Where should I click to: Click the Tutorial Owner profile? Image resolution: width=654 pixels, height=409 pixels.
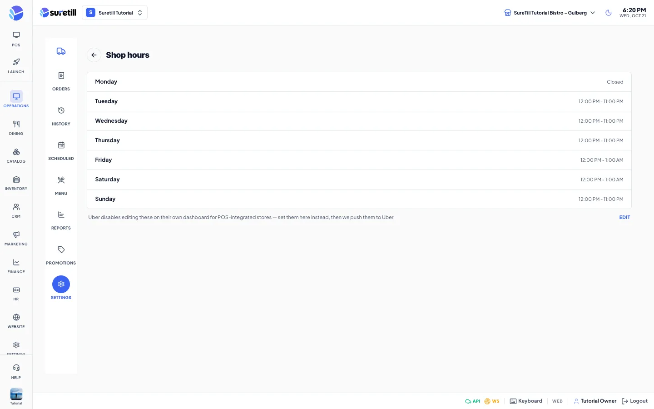point(595,401)
